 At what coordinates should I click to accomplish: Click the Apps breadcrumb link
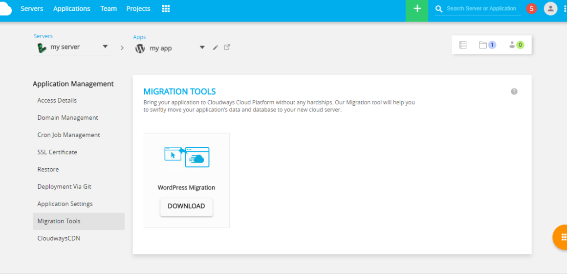[139, 37]
